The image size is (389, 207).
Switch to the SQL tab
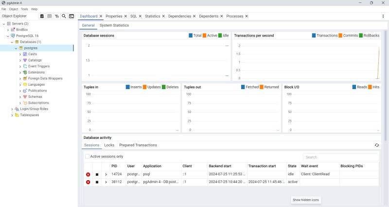point(133,16)
